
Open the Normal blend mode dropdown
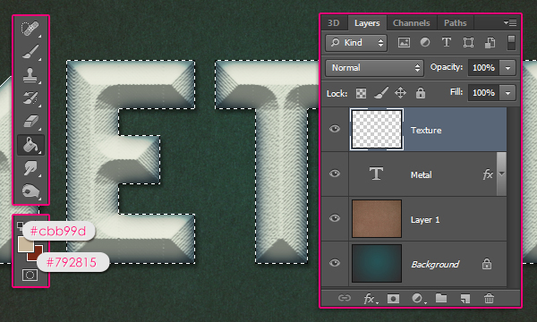point(374,68)
